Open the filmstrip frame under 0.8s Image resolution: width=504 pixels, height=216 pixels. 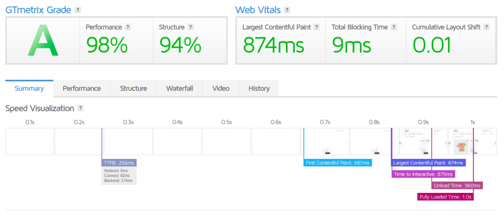(374, 141)
